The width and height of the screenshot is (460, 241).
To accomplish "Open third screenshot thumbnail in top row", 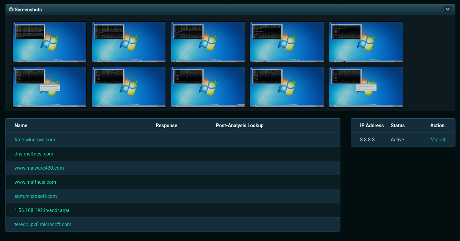I will (208, 42).
